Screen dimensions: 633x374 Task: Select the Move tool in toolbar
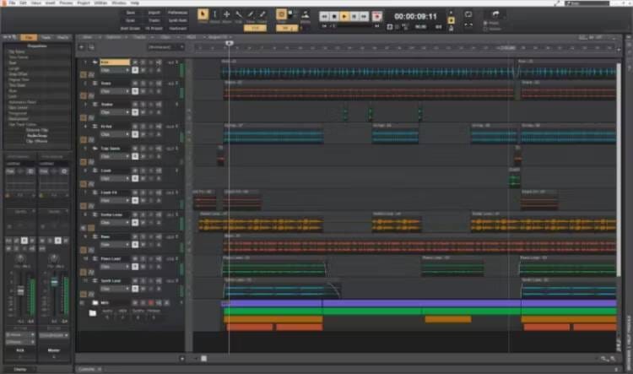point(226,14)
